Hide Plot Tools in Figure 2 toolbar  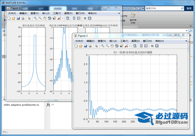pyautogui.click(x=152, y=46)
